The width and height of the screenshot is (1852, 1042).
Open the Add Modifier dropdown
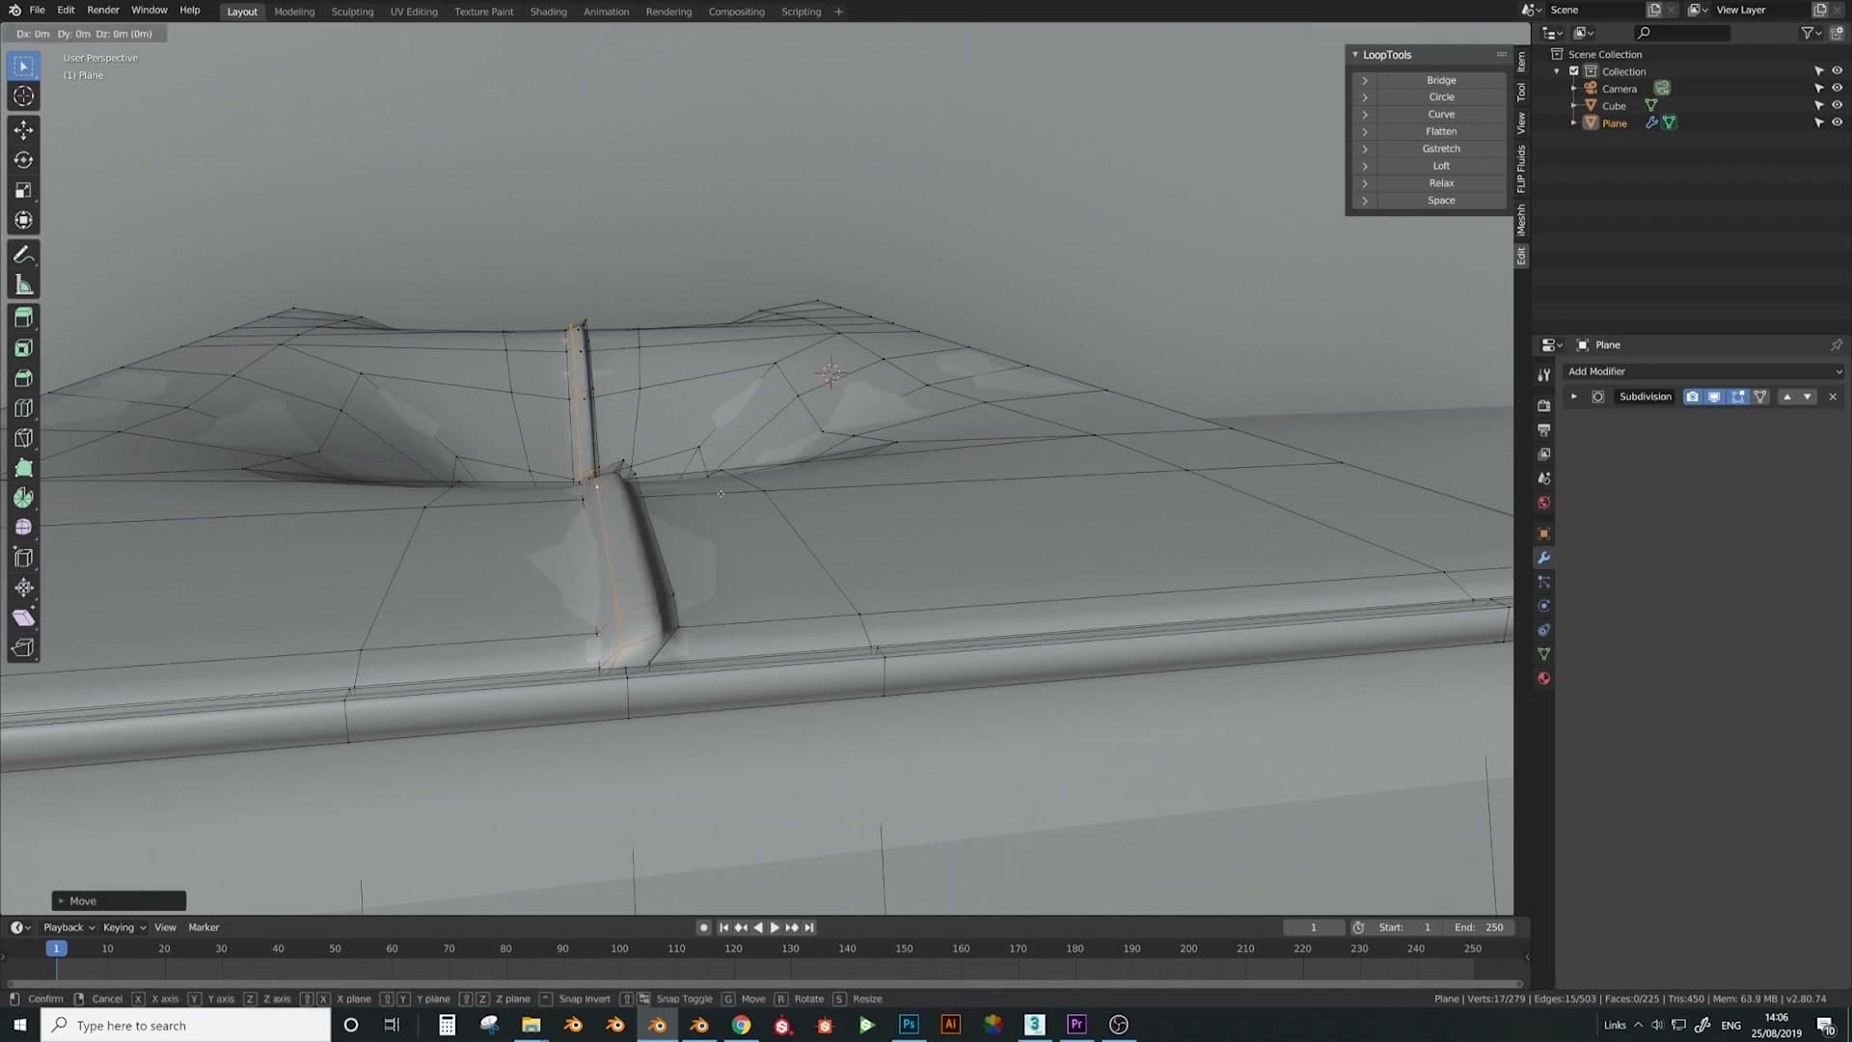[1703, 371]
